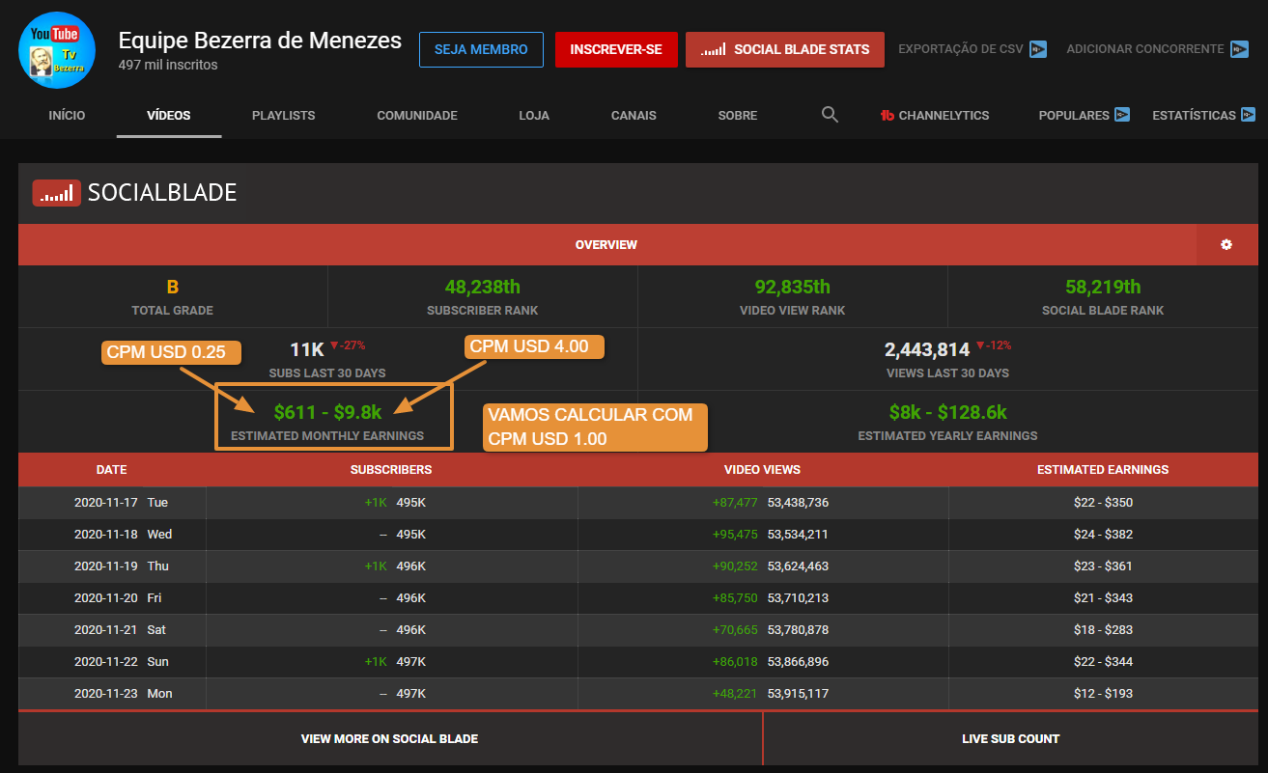The width and height of the screenshot is (1268, 773).
Task: Select the VÍDEOS tab
Action: pyautogui.click(x=169, y=115)
